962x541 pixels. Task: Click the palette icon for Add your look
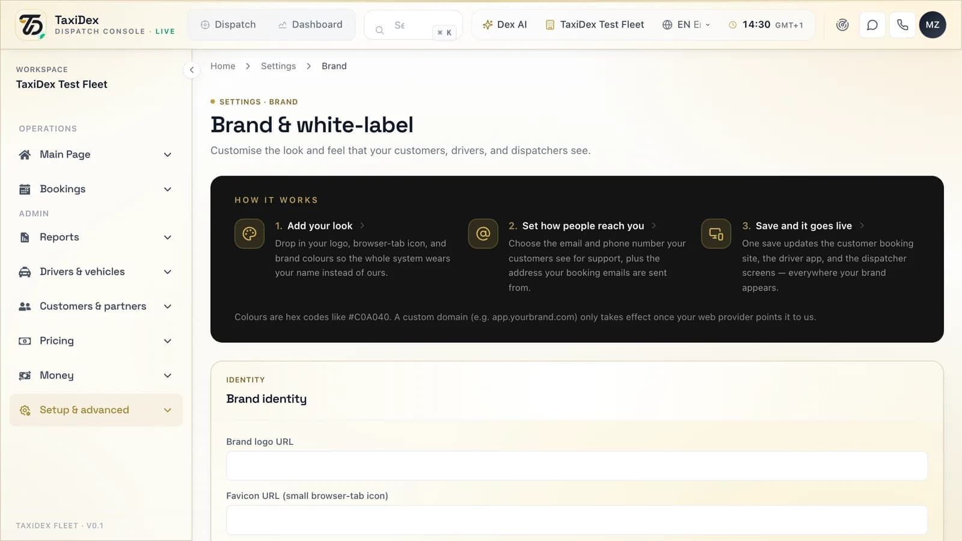[250, 234]
